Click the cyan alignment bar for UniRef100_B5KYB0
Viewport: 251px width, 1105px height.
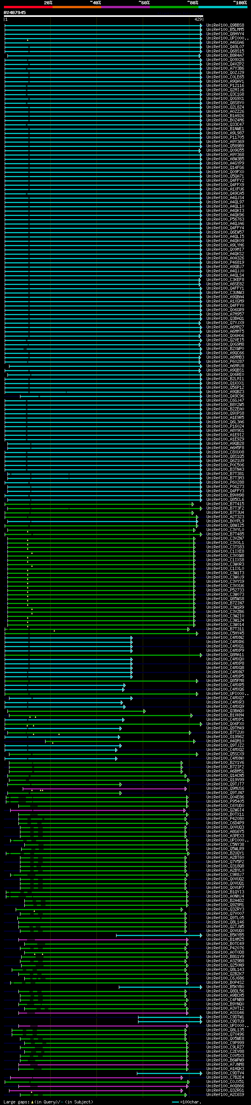[x=160, y=987]
